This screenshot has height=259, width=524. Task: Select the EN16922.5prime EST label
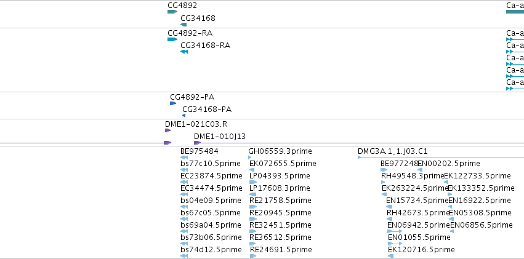[480, 201]
